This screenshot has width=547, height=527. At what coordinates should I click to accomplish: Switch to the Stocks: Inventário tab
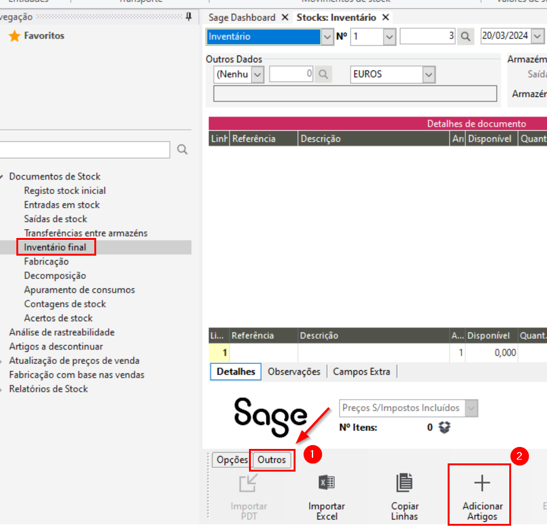[x=336, y=18]
